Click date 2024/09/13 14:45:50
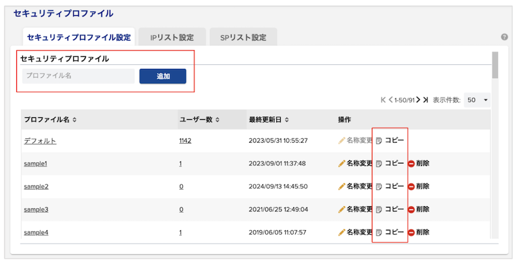 click(x=278, y=187)
